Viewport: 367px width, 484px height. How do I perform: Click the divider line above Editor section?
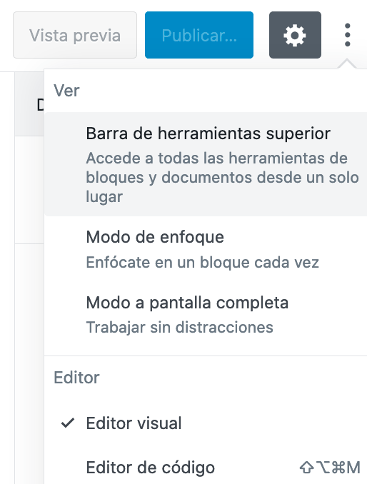coord(206,356)
